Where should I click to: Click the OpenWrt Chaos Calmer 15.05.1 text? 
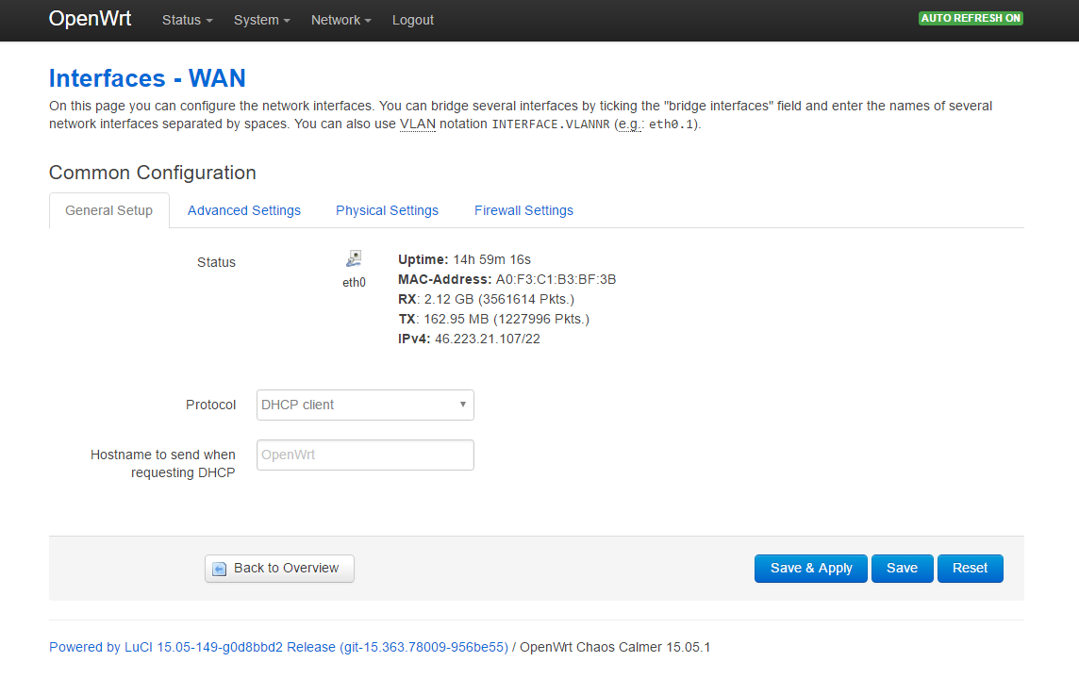pos(615,647)
